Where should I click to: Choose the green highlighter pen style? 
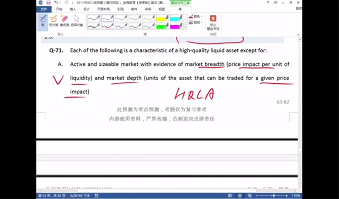pyautogui.click(x=162, y=26)
